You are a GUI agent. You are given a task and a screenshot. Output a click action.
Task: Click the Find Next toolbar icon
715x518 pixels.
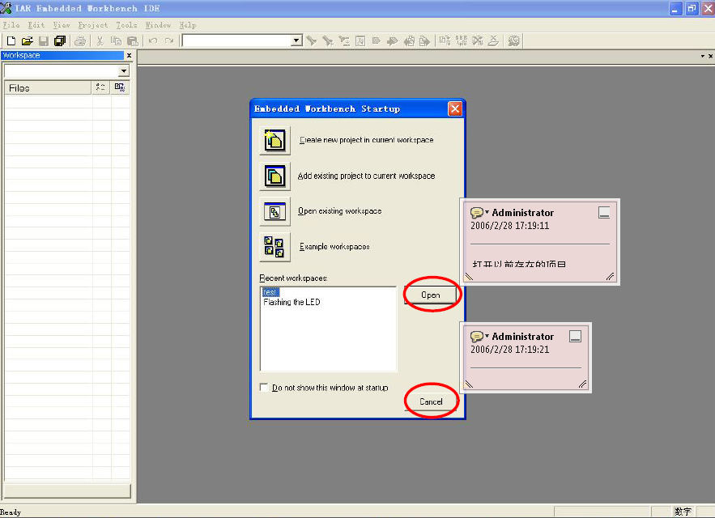[328, 41]
